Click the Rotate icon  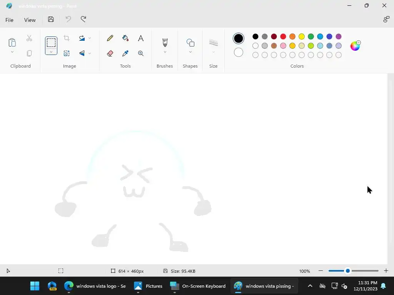(x=82, y=38)
